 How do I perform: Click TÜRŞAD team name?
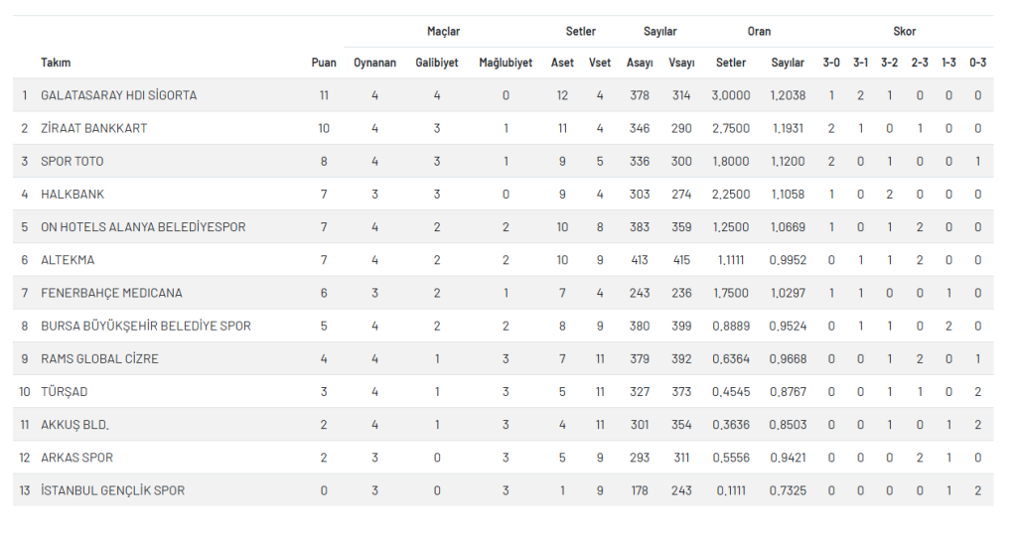[65, 392]
